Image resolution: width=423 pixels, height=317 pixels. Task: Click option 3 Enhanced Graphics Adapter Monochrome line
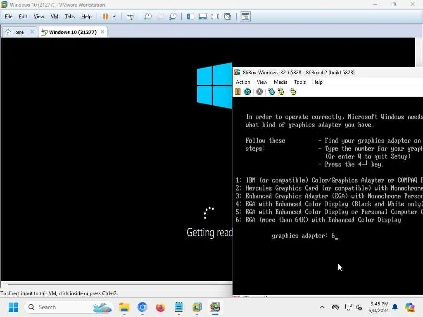click(329, 196)
